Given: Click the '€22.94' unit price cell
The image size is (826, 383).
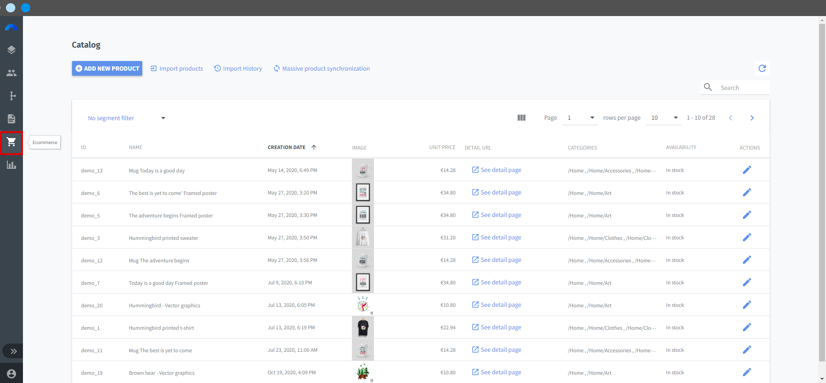Looking at the screenshot, I should 448,327.
